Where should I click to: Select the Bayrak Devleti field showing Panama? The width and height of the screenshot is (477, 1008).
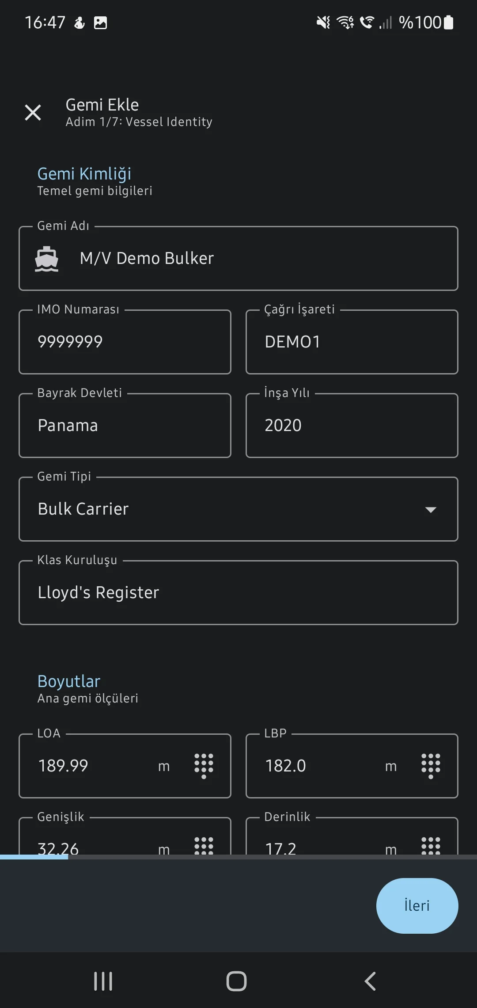(125, 425)
